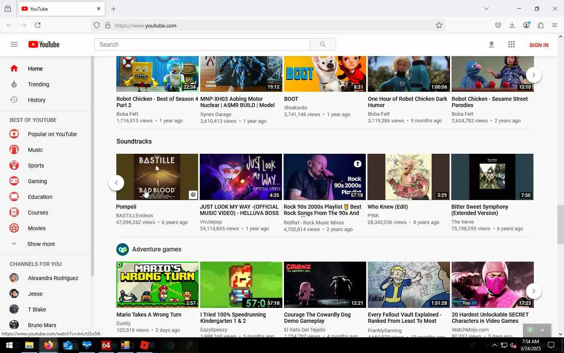Viewport: 564px width, 353px height.
Task: Open the Firefox account icon
Action: click(x=526, y=25)
